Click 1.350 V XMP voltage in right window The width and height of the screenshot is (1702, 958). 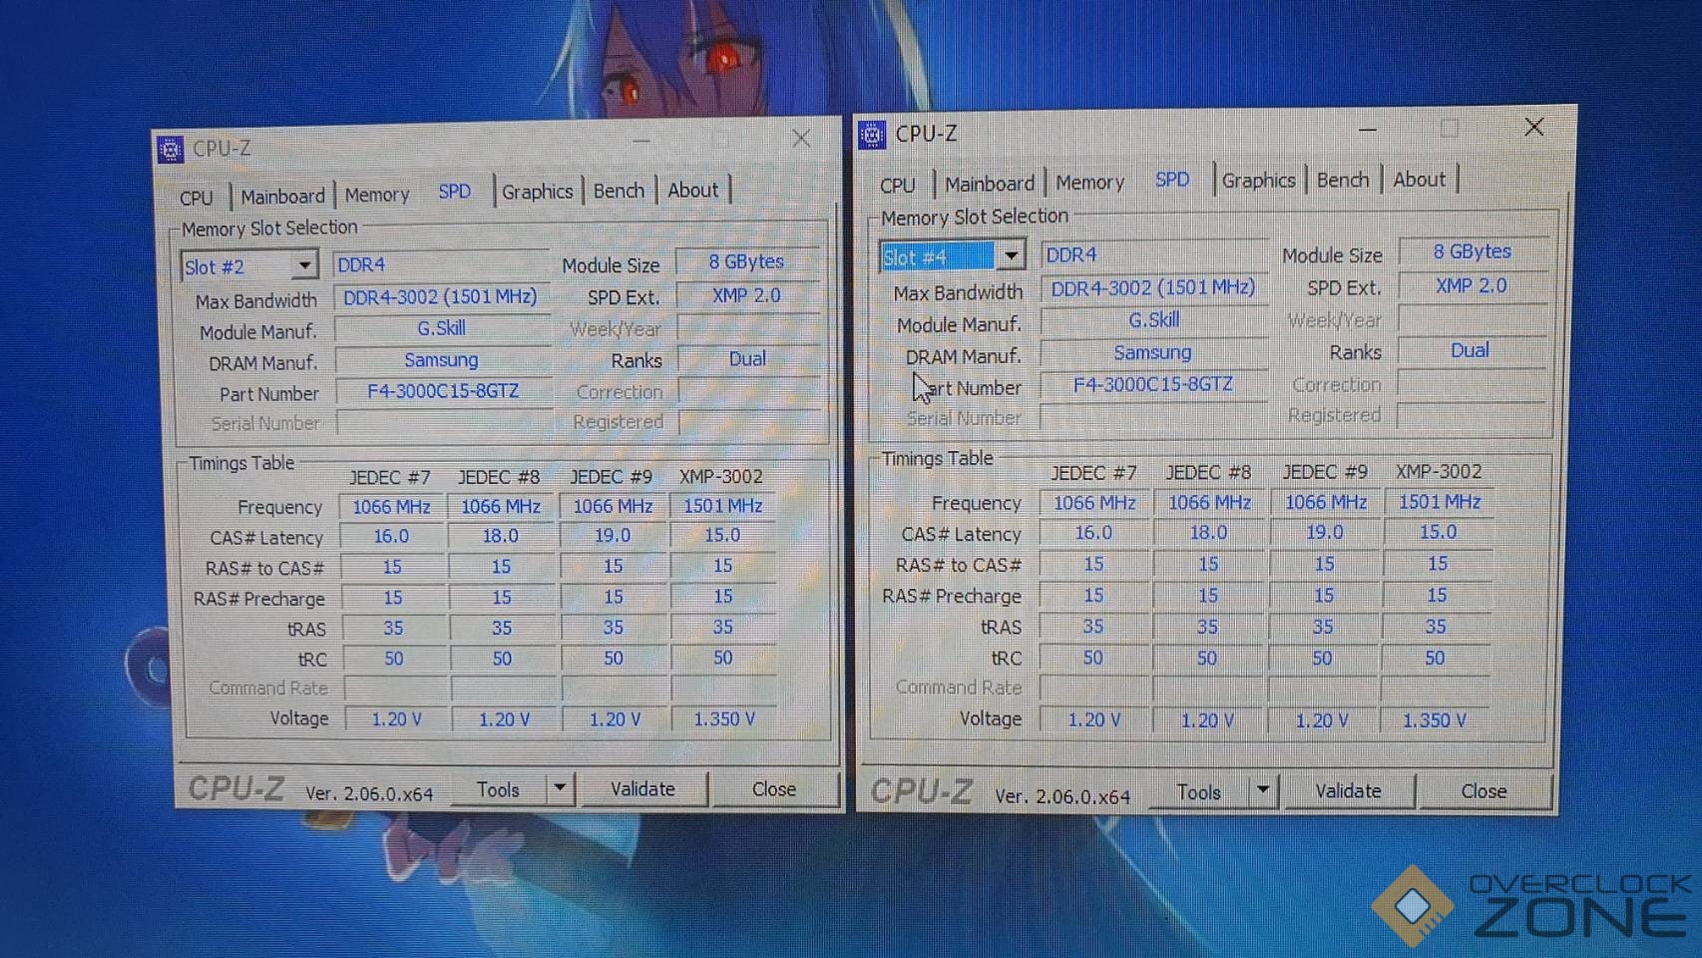tap(1435, 719)
